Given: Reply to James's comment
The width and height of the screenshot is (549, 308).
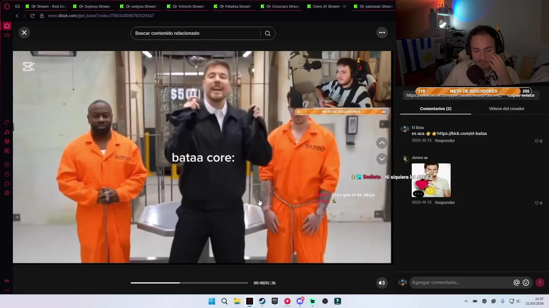Looking at the screenshot, I should pos(445,202).
